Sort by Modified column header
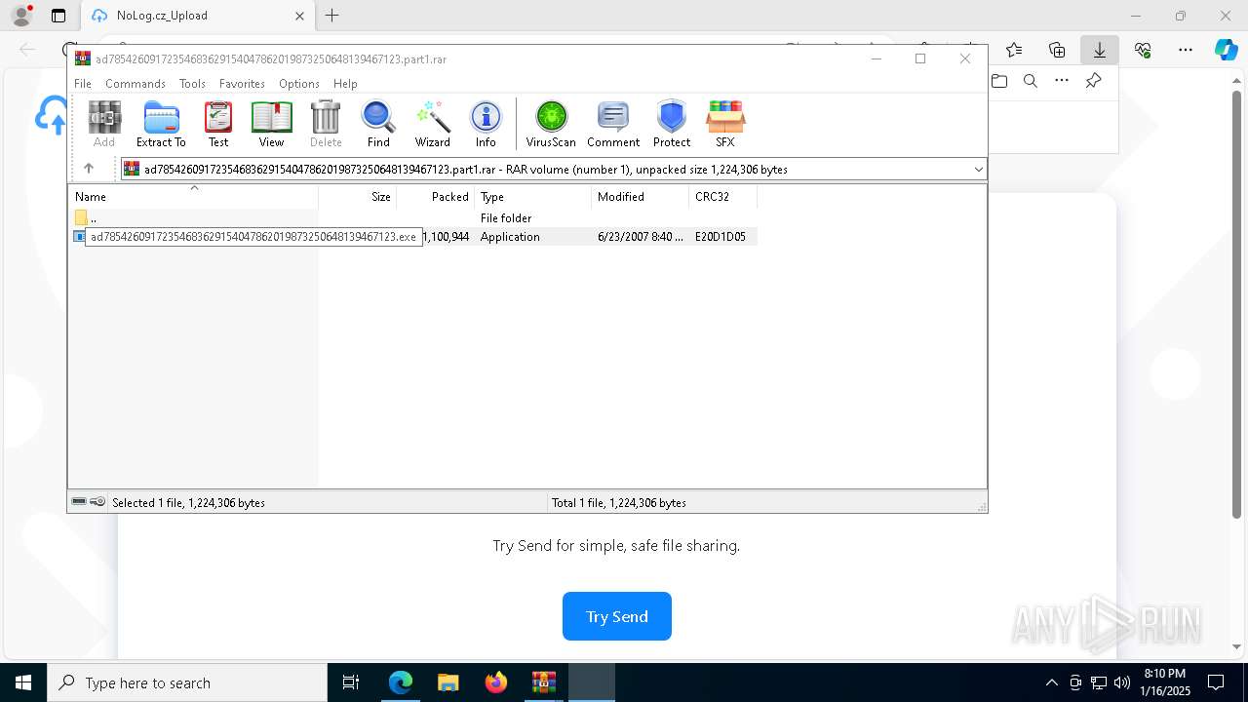1248x702 pixels. coord(641,197)
